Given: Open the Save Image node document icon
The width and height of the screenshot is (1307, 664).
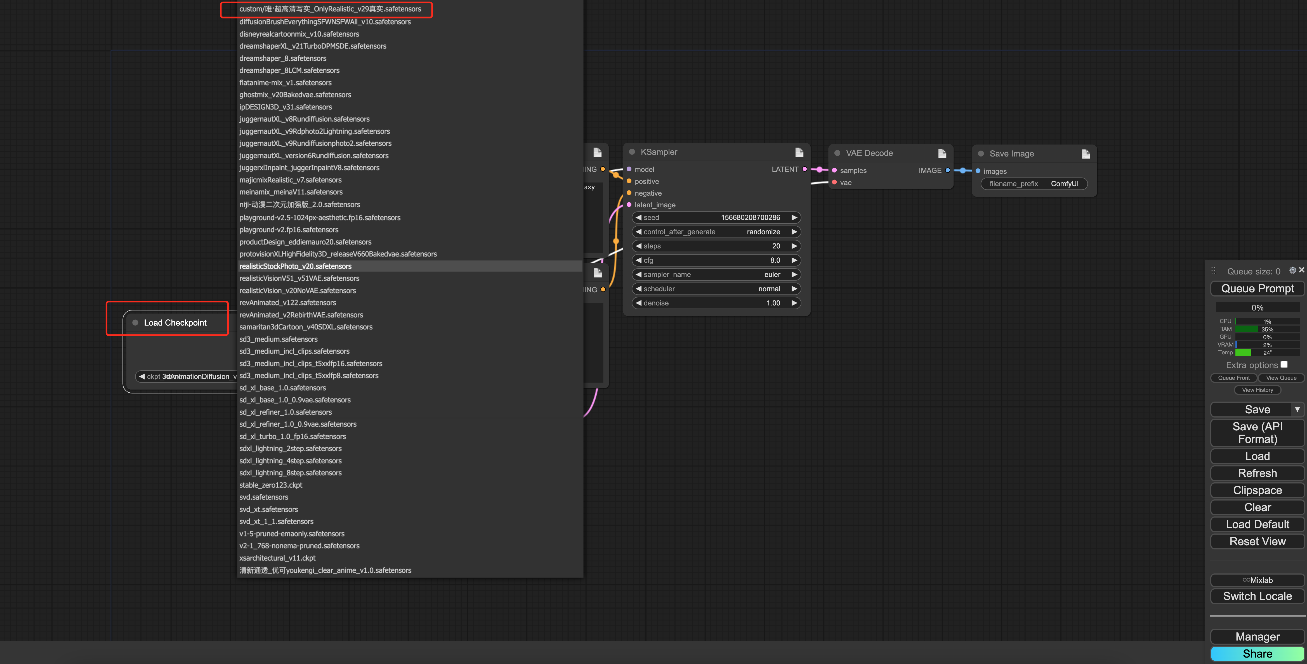Looking at the screenshot, I should (1086, 154).
